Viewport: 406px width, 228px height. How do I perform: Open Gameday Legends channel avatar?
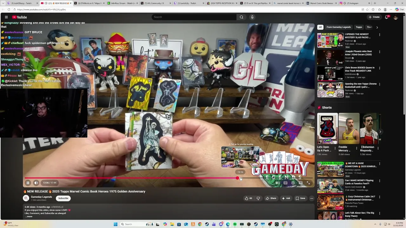tap(26, 198)
